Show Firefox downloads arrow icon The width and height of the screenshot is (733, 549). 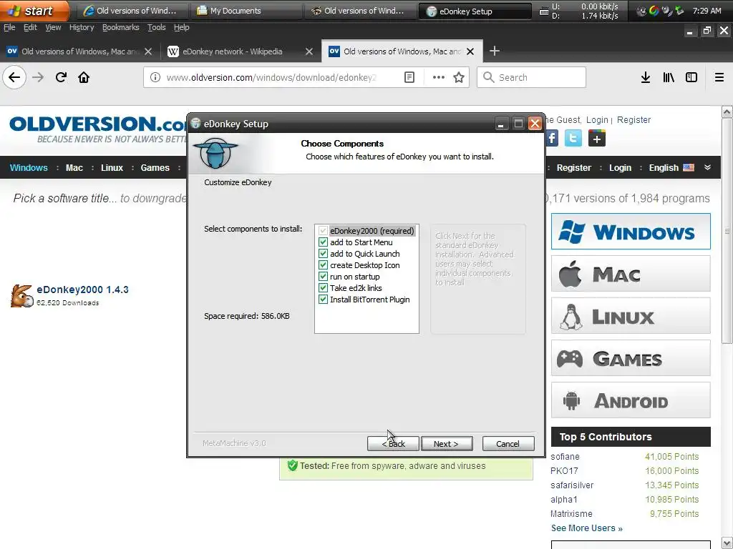click(646, 77)
